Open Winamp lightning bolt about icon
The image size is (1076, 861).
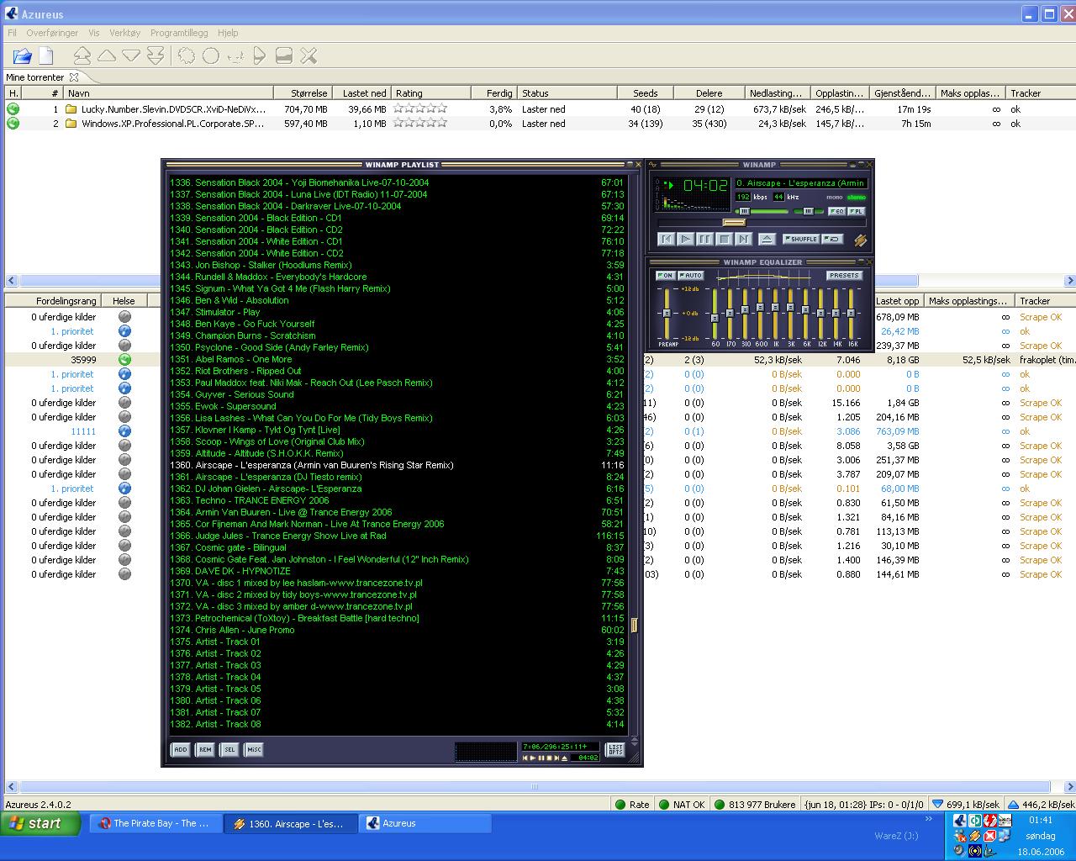tap(860, 240)
